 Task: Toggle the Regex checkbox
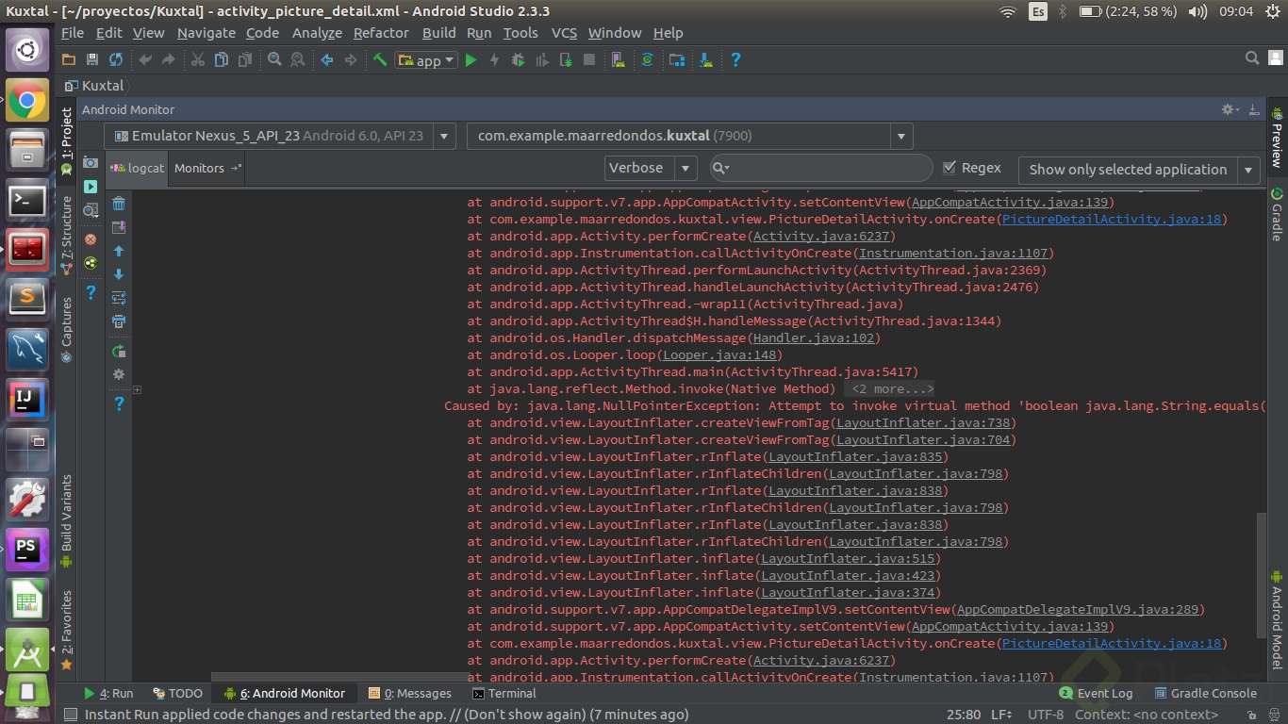(x=949, y=168)
